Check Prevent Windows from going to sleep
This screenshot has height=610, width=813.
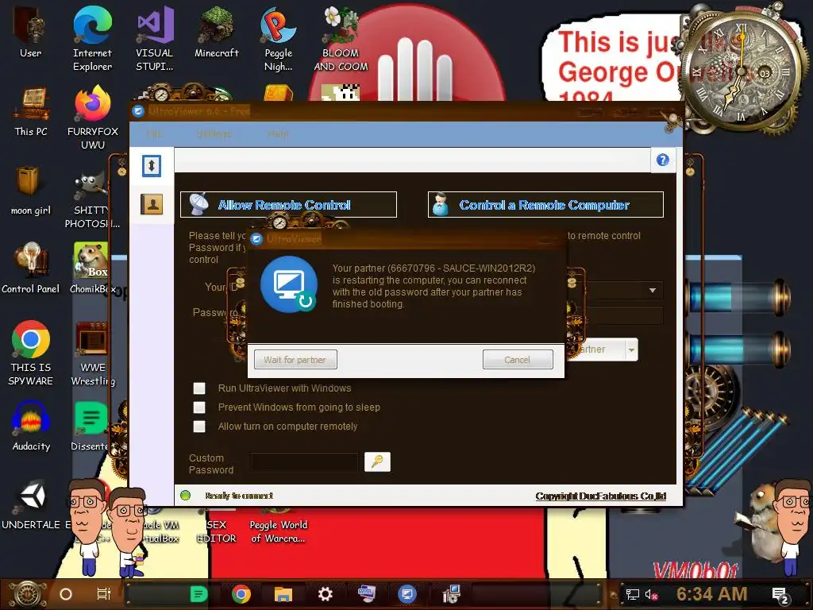[x=199, y=407]
